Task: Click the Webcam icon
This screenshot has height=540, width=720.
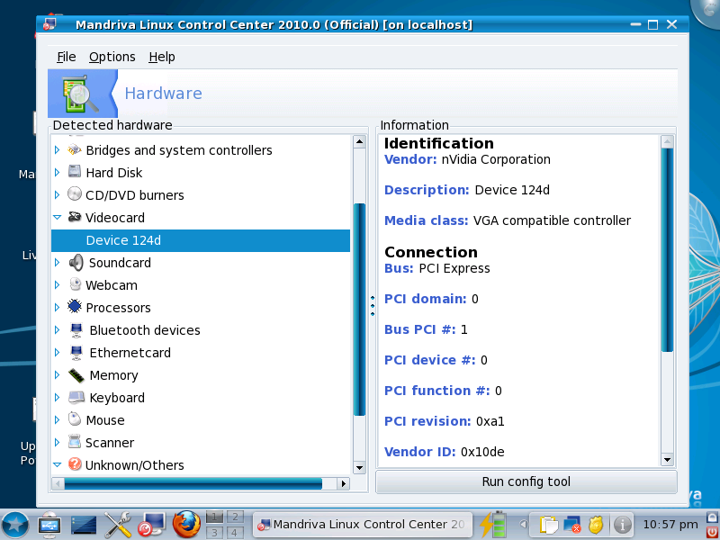Action: tap(76, 284)
